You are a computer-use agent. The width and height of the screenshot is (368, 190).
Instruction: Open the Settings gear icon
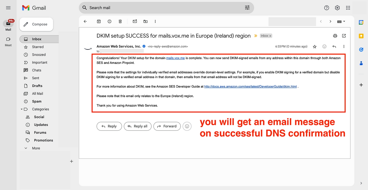pos(337,8)
